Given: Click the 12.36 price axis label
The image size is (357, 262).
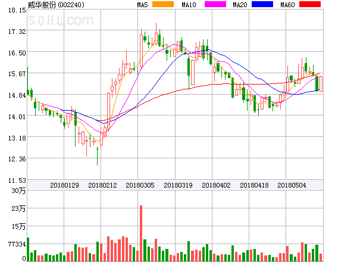Looking at the screenshot, I should point(17,159).
